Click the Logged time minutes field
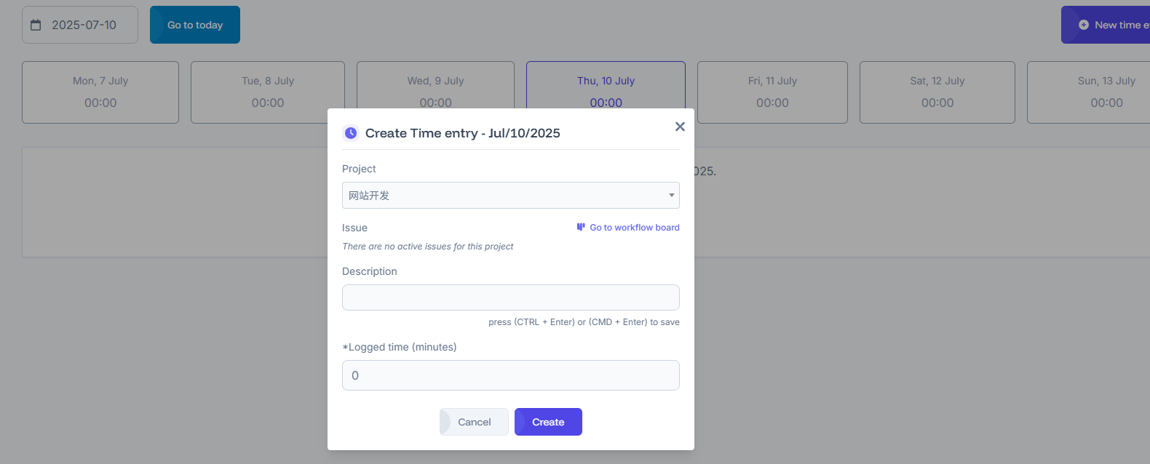1150x464 pixels. coord(511,375)
